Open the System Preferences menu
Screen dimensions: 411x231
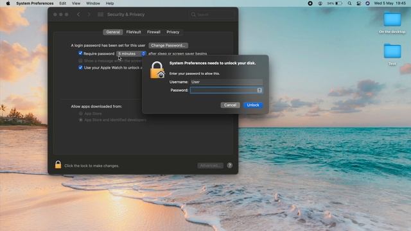tap(35, 3)
